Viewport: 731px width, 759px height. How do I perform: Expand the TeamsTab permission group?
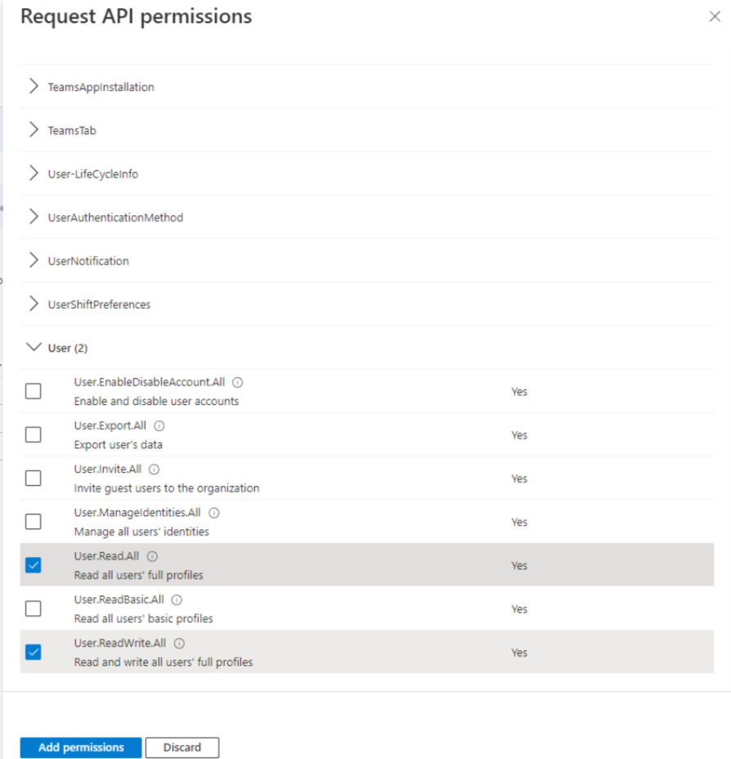(366, 130)
